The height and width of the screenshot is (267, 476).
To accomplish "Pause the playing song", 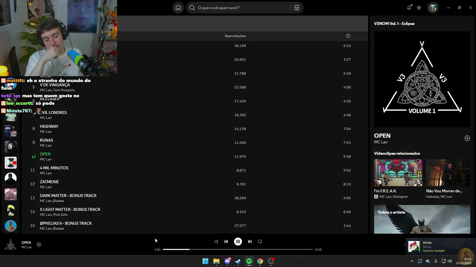I will [x=238, y=241].
